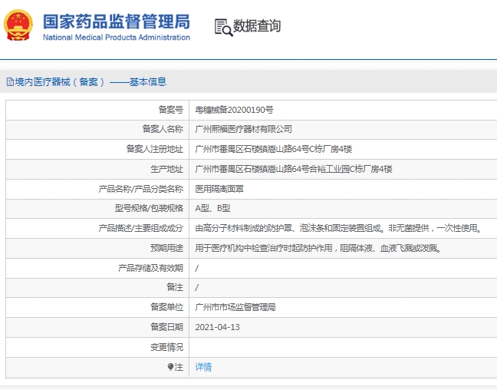The image size is (497, 390).
Task: Click the 预期用途 label
Action: 166,248
